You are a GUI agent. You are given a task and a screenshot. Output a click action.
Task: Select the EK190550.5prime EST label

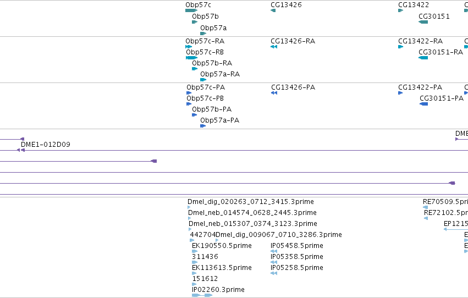point(222,246)
